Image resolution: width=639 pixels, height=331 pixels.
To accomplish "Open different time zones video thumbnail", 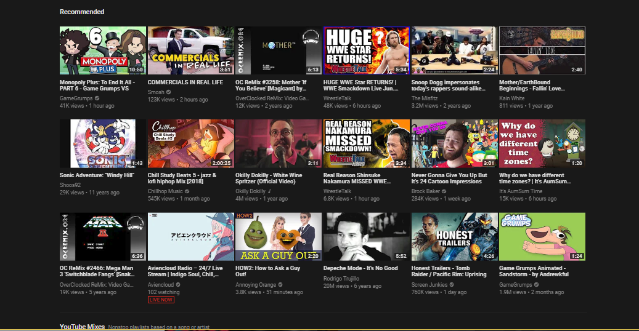I will [542, 143].
